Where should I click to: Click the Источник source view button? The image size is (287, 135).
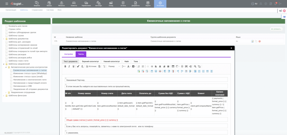(x=91, y=66)
